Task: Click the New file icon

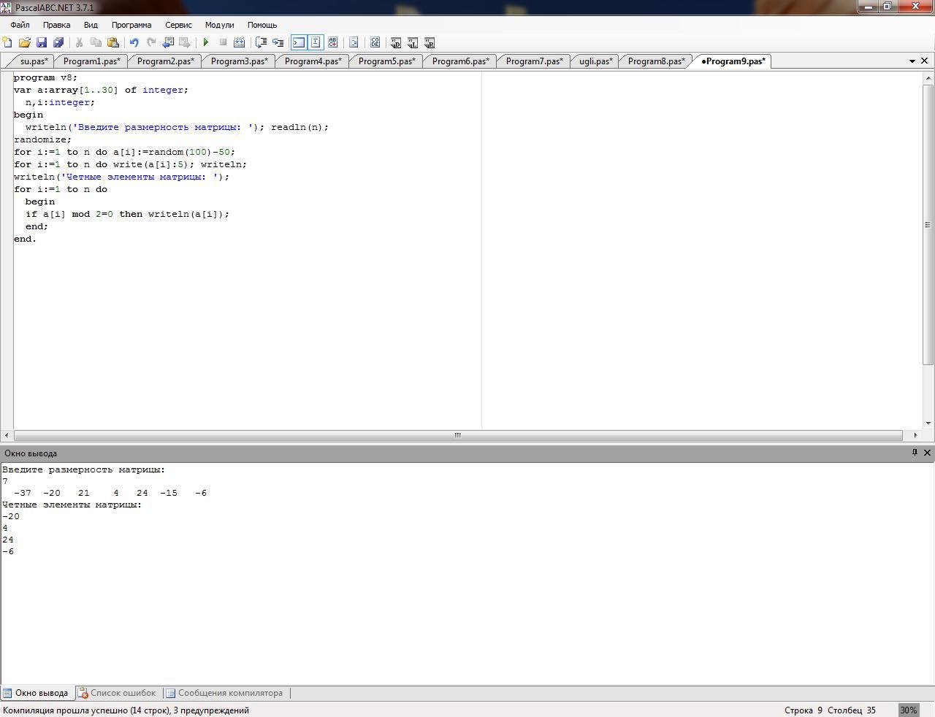Action: tap(7, 43)
